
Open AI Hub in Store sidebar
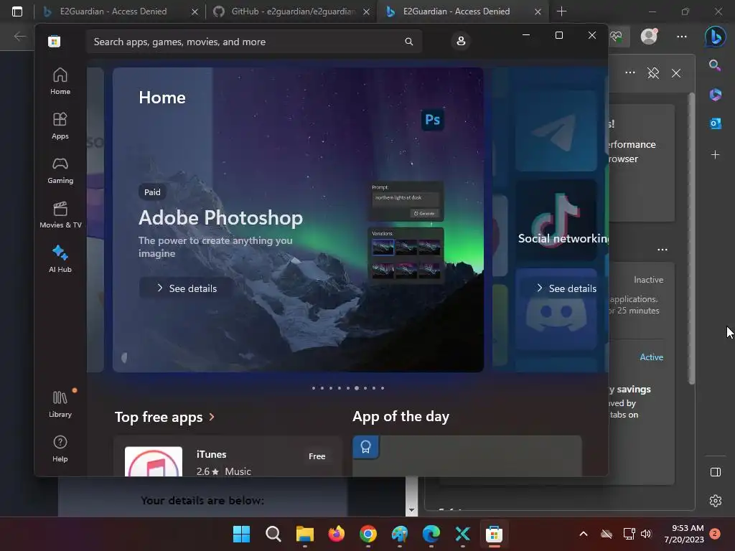click(60, 259)
